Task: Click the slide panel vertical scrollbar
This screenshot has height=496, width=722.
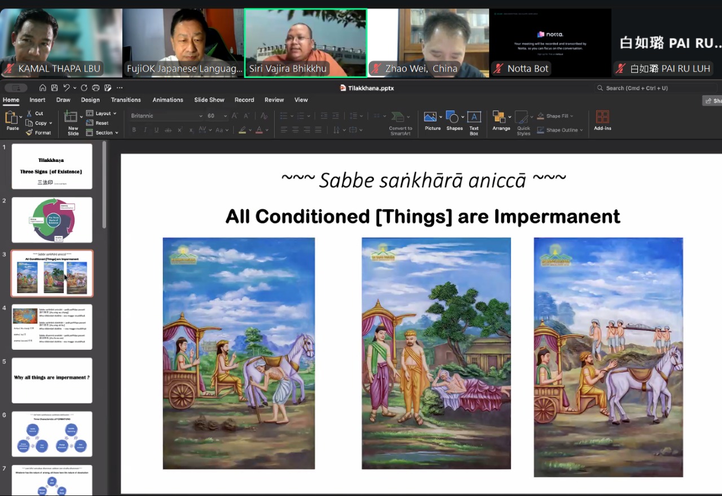Action: click(x=104, y=185)
